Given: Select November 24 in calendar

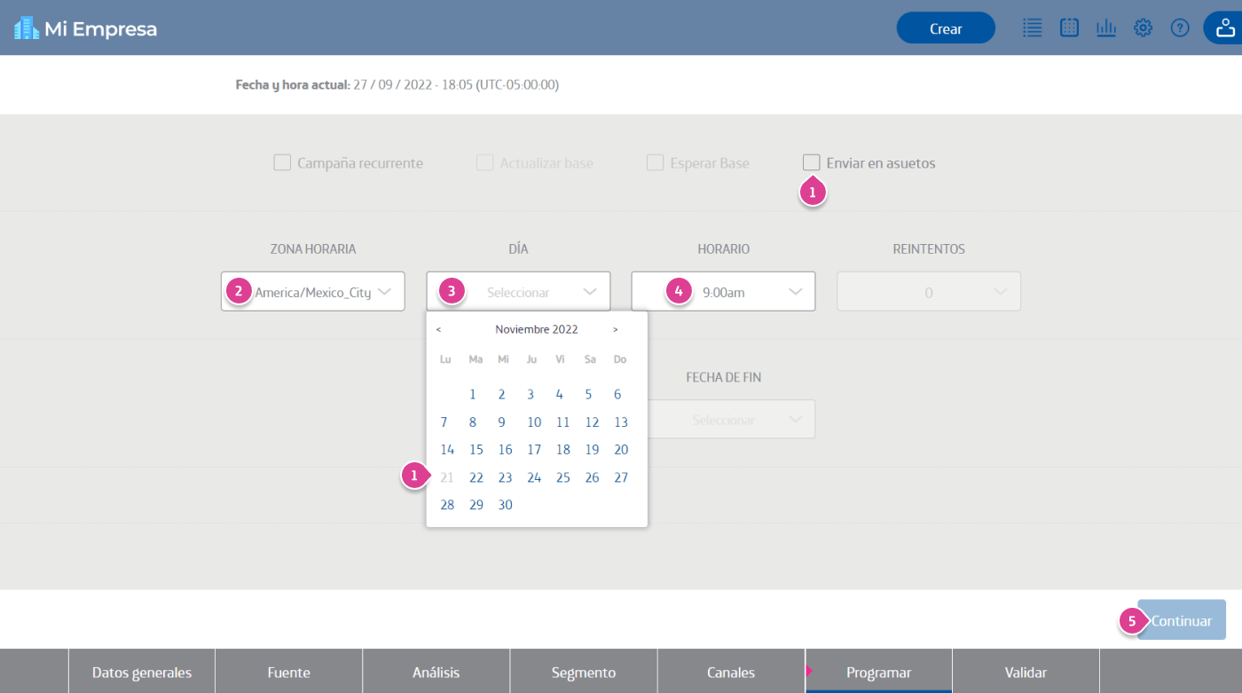Looking at the screenshot, I should click(x=534, y=477).
